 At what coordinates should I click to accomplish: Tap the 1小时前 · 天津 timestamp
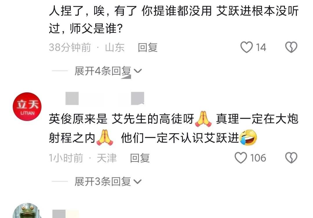[x=83, y=158]
